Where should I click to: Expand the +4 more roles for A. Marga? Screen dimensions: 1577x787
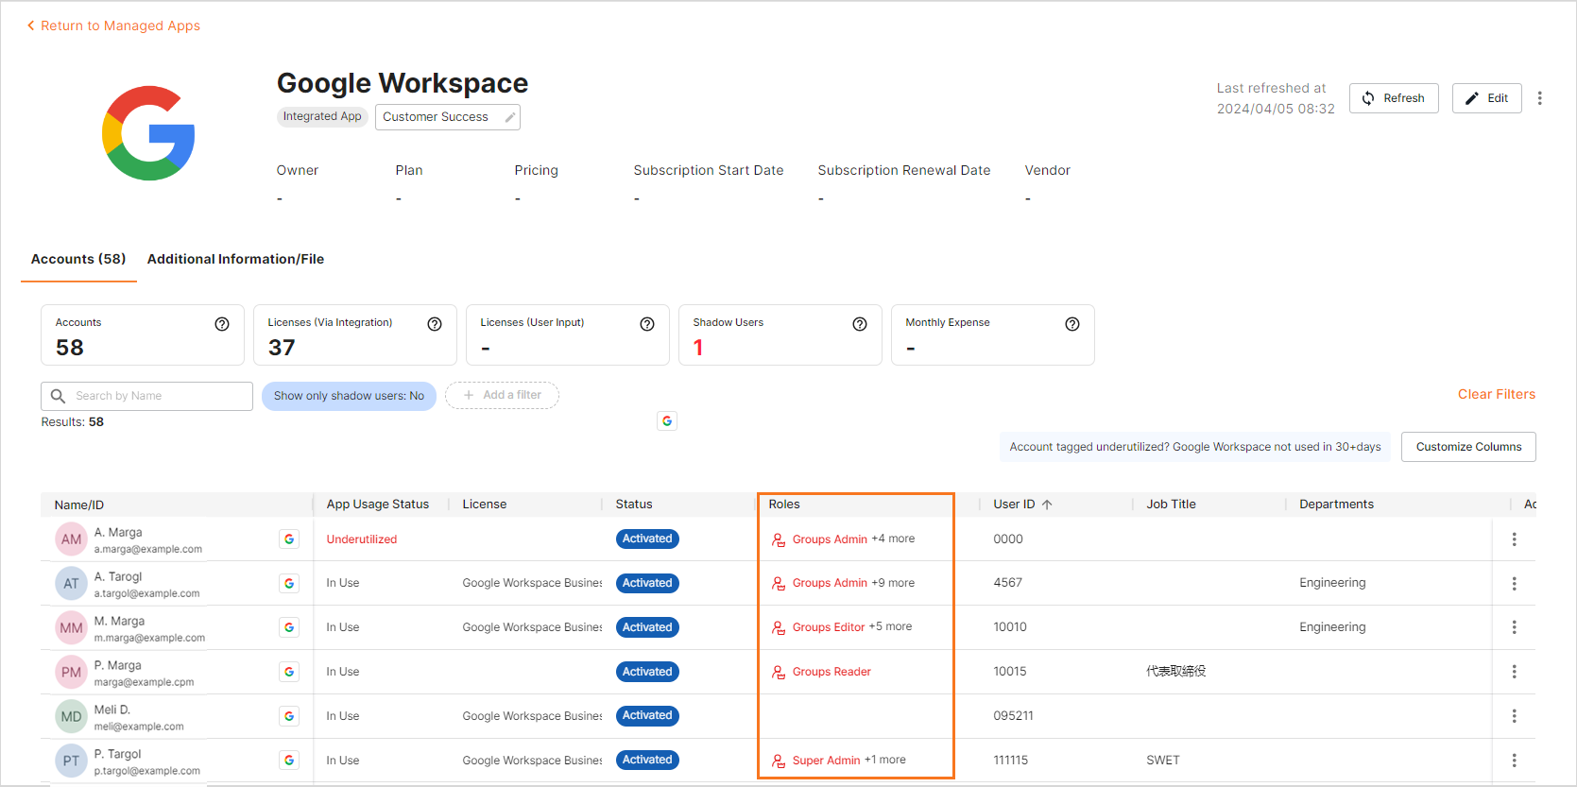(x=893, y=539)
